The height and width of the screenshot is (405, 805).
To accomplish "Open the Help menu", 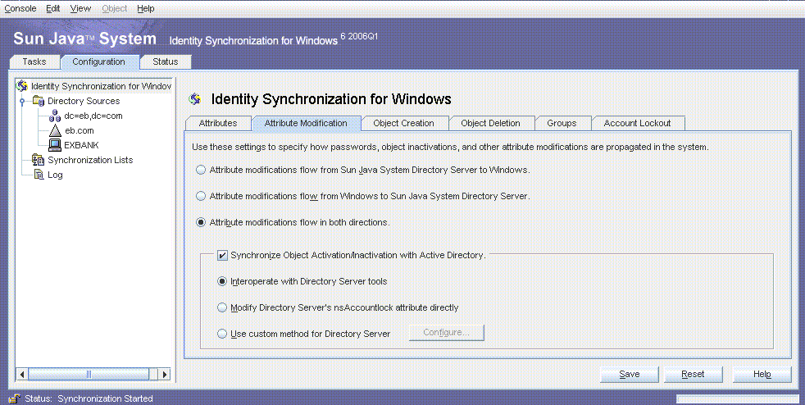I will click(146, 8).
